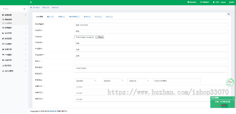Switch to the website info tab

click(39, 17)
